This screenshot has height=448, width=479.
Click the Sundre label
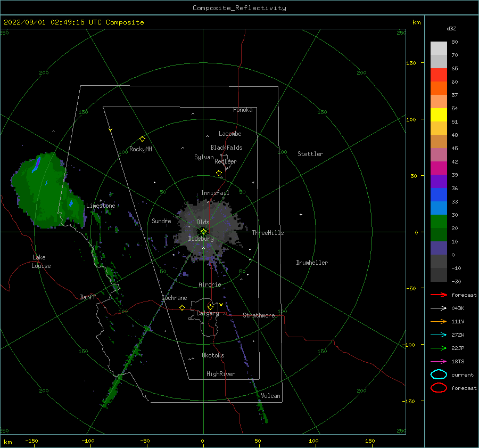161,221
